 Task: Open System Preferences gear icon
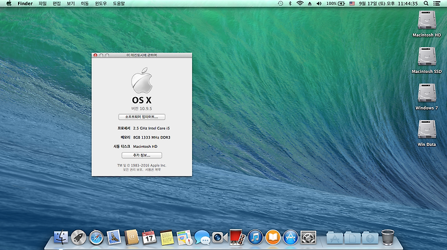pyautogui.click(x=308, y=237)
